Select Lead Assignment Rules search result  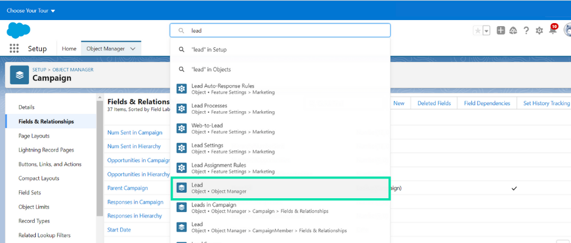coord(280,168)
